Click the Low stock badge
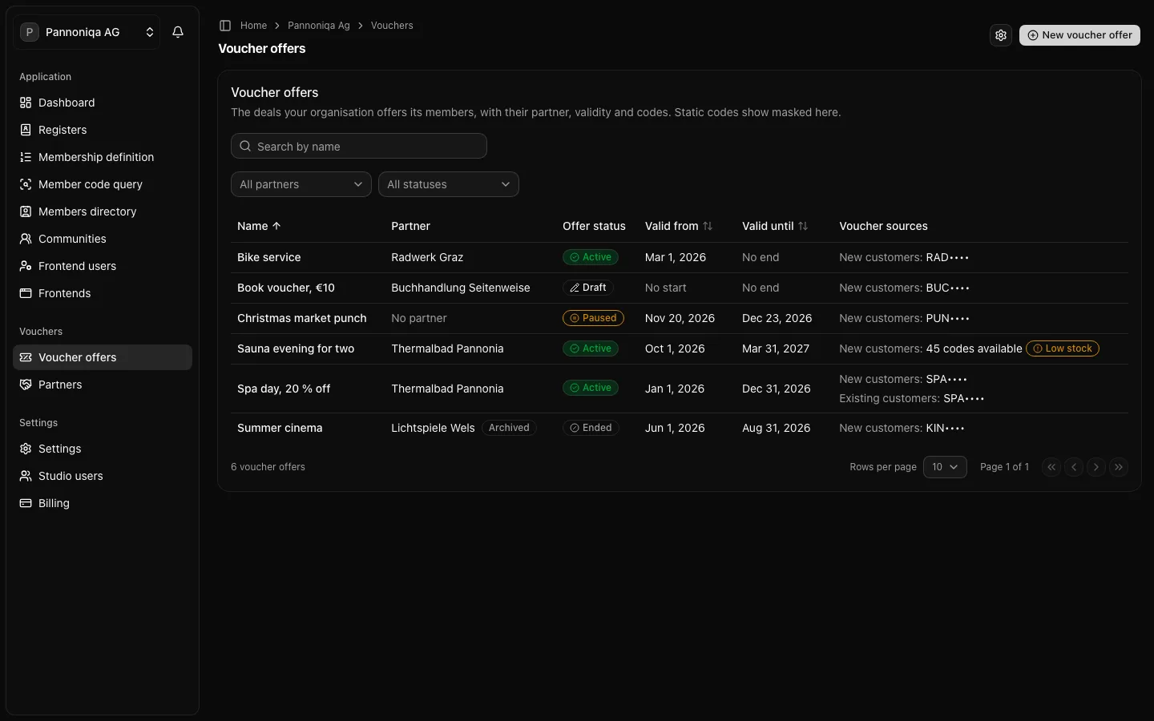1154x721 pixels. 1063,348
